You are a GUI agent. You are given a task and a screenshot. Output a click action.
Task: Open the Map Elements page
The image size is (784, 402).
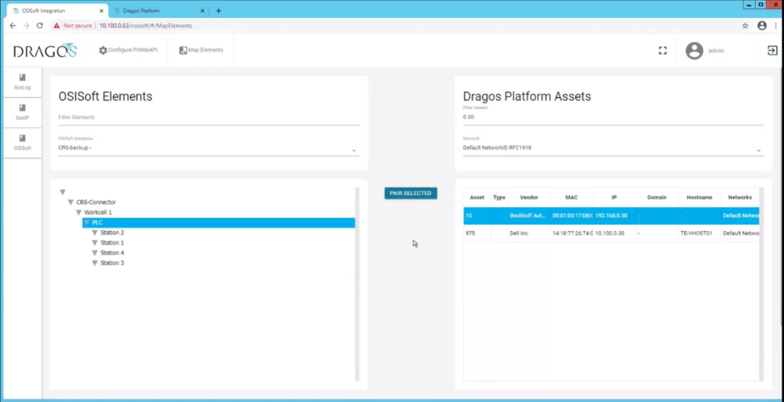pos(201,50)
